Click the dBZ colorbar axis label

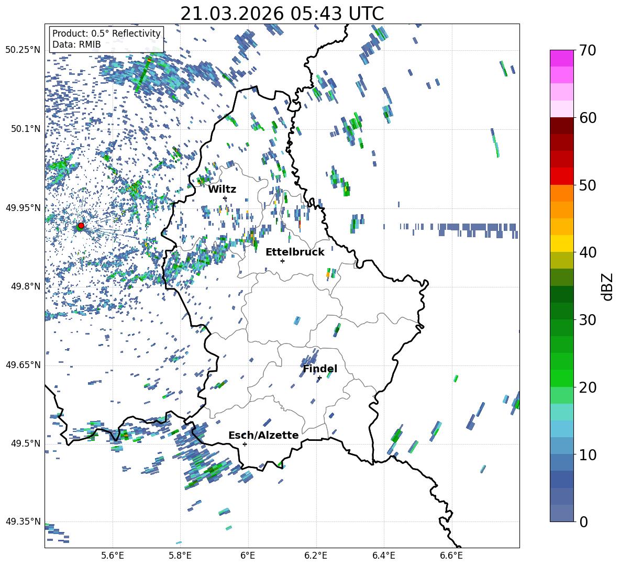607,286
